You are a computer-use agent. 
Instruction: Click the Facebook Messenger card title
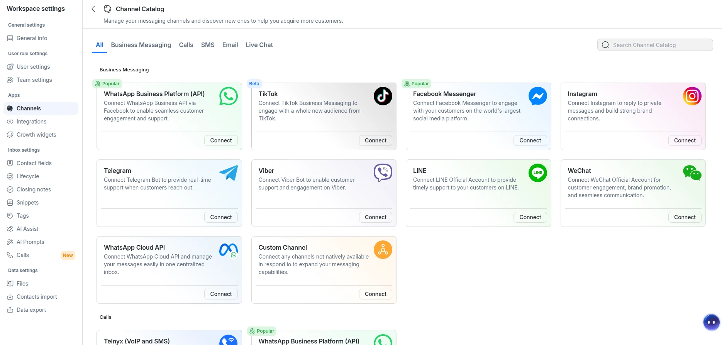click(x=444, y=94)
